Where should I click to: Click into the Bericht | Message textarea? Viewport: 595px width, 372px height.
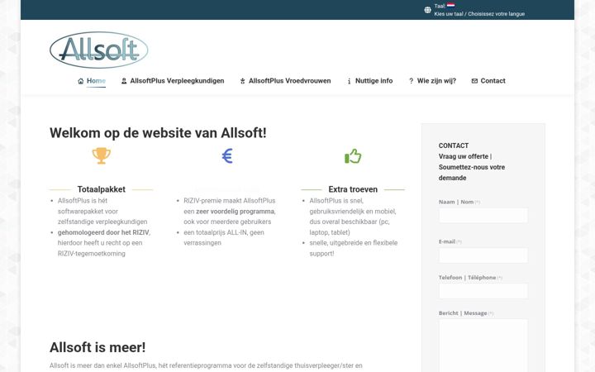(x=483, y=346)
